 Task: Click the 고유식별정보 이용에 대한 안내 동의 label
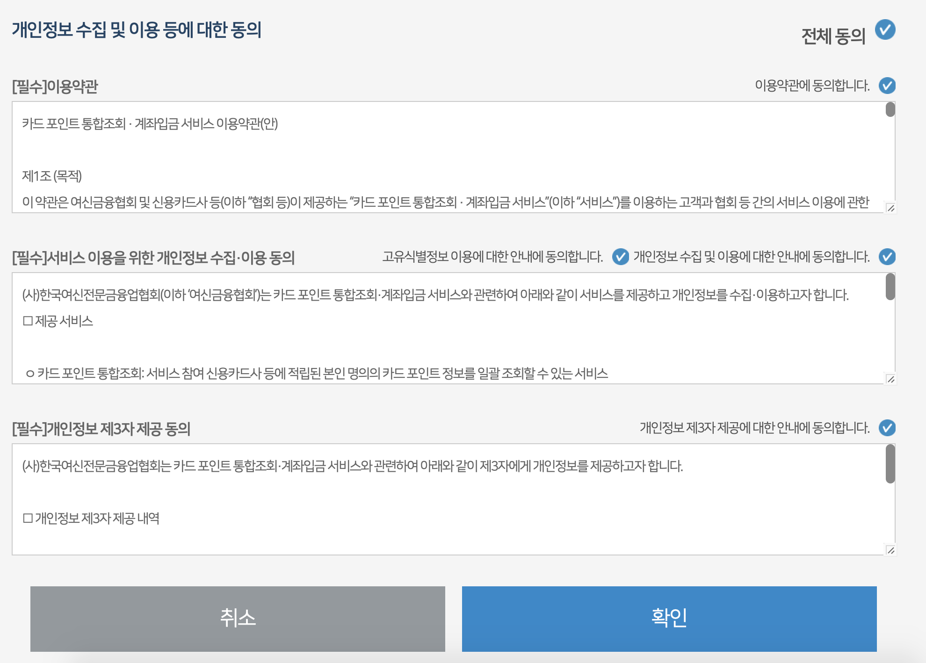click(492, 257)
